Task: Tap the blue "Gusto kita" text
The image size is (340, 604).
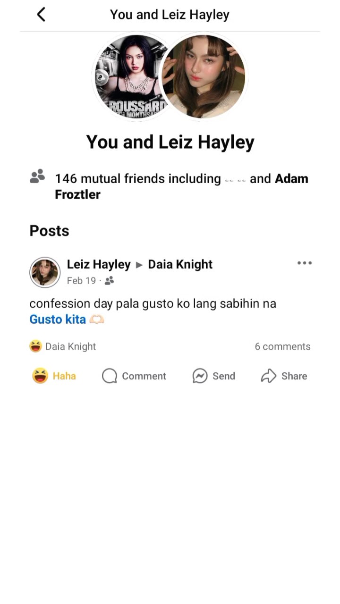Action: (58, 319)
